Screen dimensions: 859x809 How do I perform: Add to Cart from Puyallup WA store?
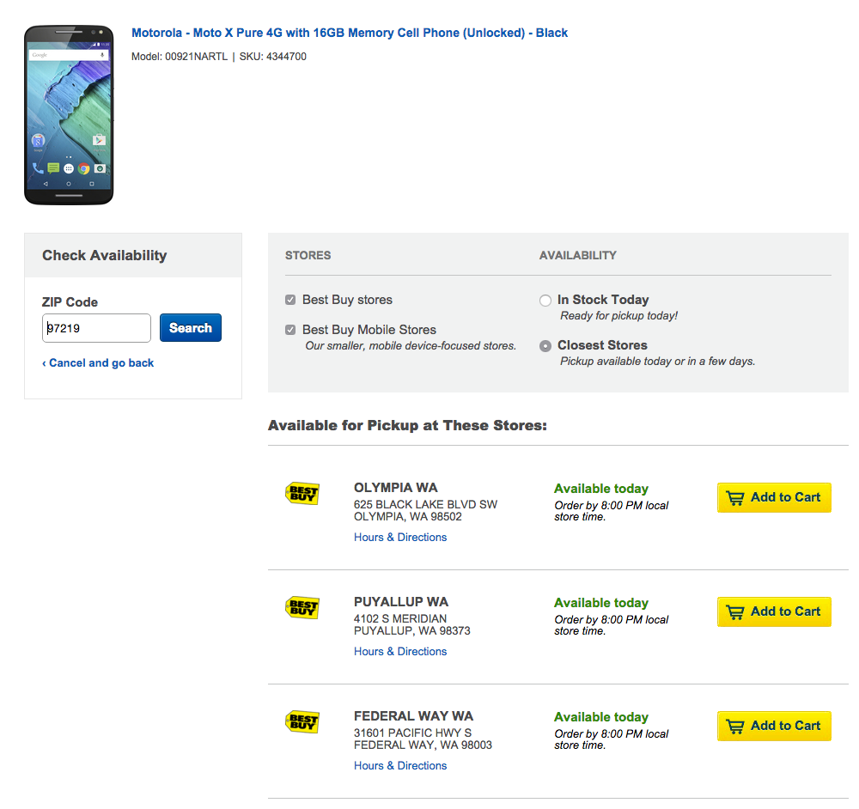click(774, 611)
